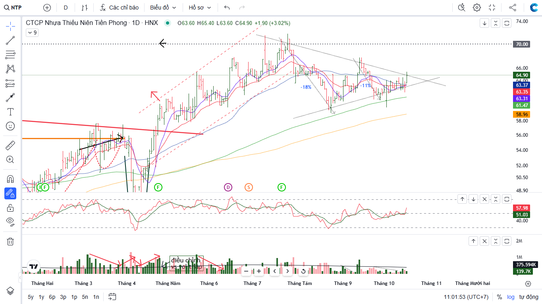Toggle the stay-in-drawing-mode pencil lock
The image size is (542, 304).
(10, 193)
